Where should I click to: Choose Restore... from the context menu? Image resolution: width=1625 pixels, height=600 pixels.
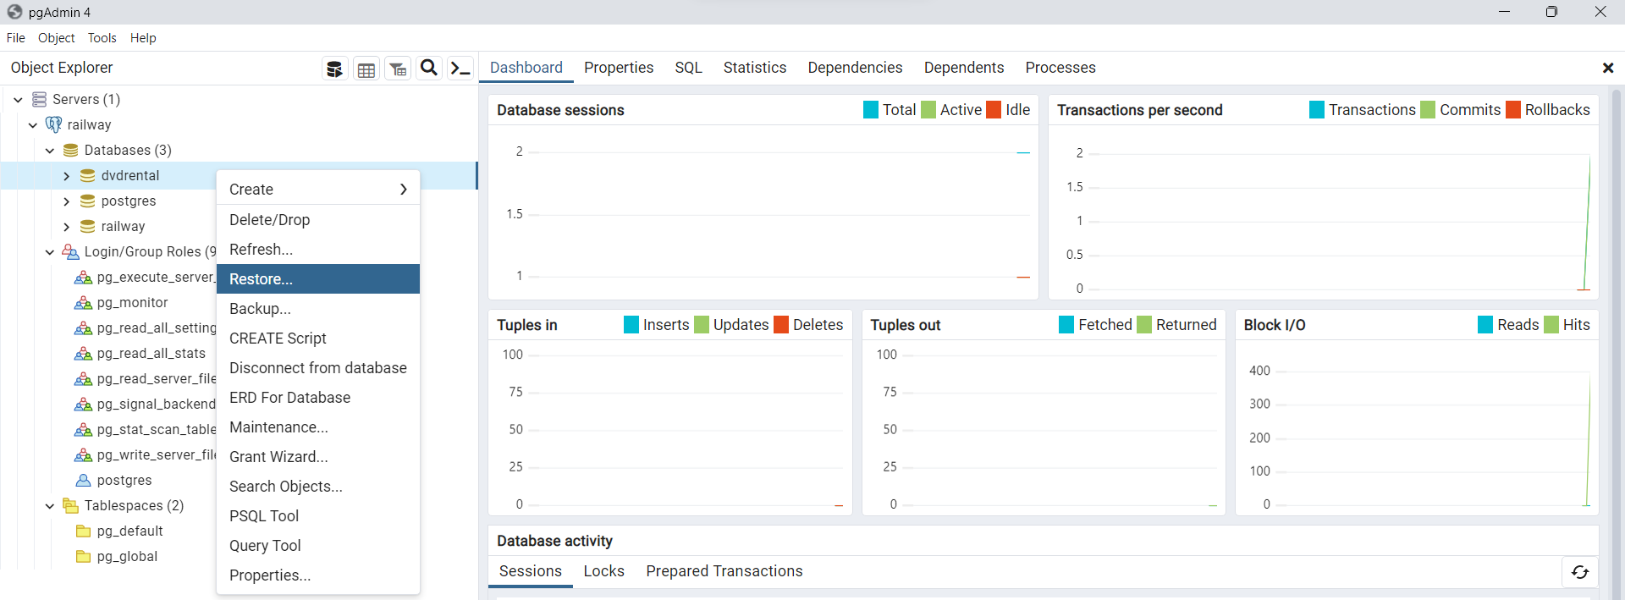tap(318, 279)
